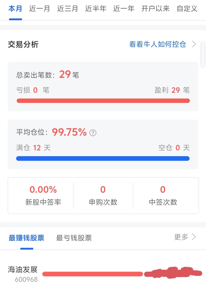Viewport: 206px width, 287px height.
Task: Open the 开户以来 tab
Action: click(x=155, y=9)
